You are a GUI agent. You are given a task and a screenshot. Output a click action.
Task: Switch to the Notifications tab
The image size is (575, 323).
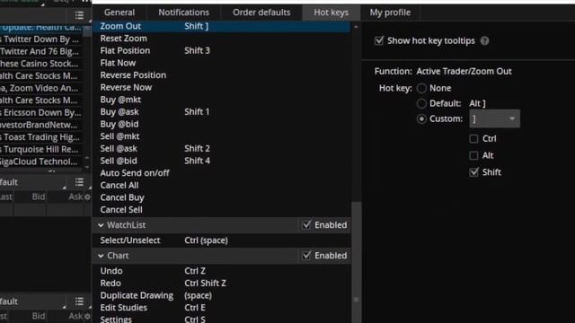pyautogui.click(x=183, y=13)
